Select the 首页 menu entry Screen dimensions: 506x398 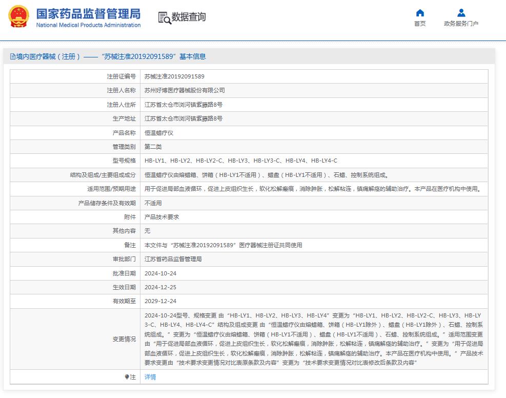pyautogui.click(x=420, y=23)
